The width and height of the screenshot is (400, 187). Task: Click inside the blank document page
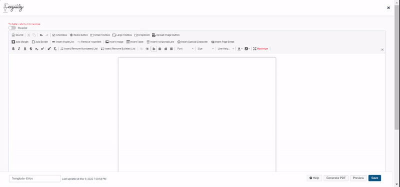[197, 115]
